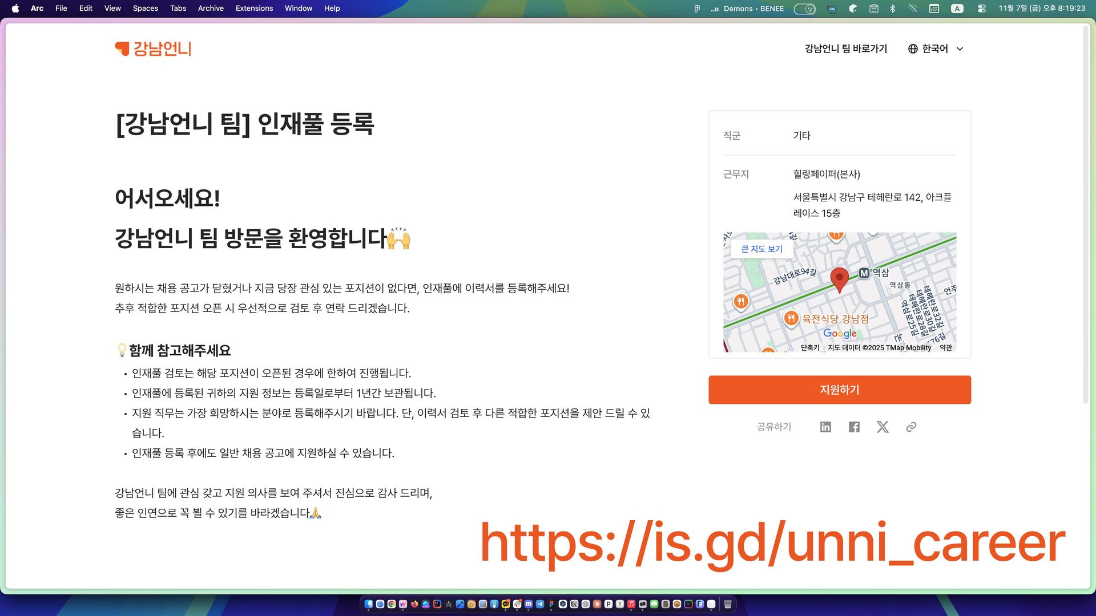This screenshot has width=1096, height=616.
Task: Expand the 한국어 language dropdown
Action: tap(936, 49)
